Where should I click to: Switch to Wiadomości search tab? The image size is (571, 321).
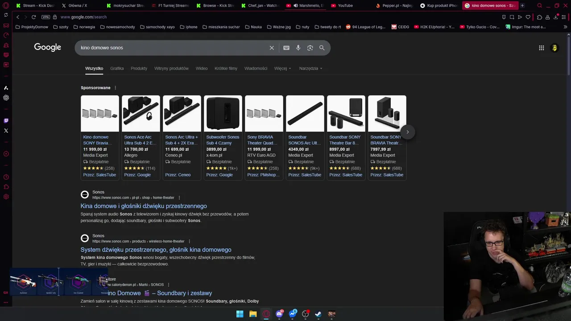point(256,68)
